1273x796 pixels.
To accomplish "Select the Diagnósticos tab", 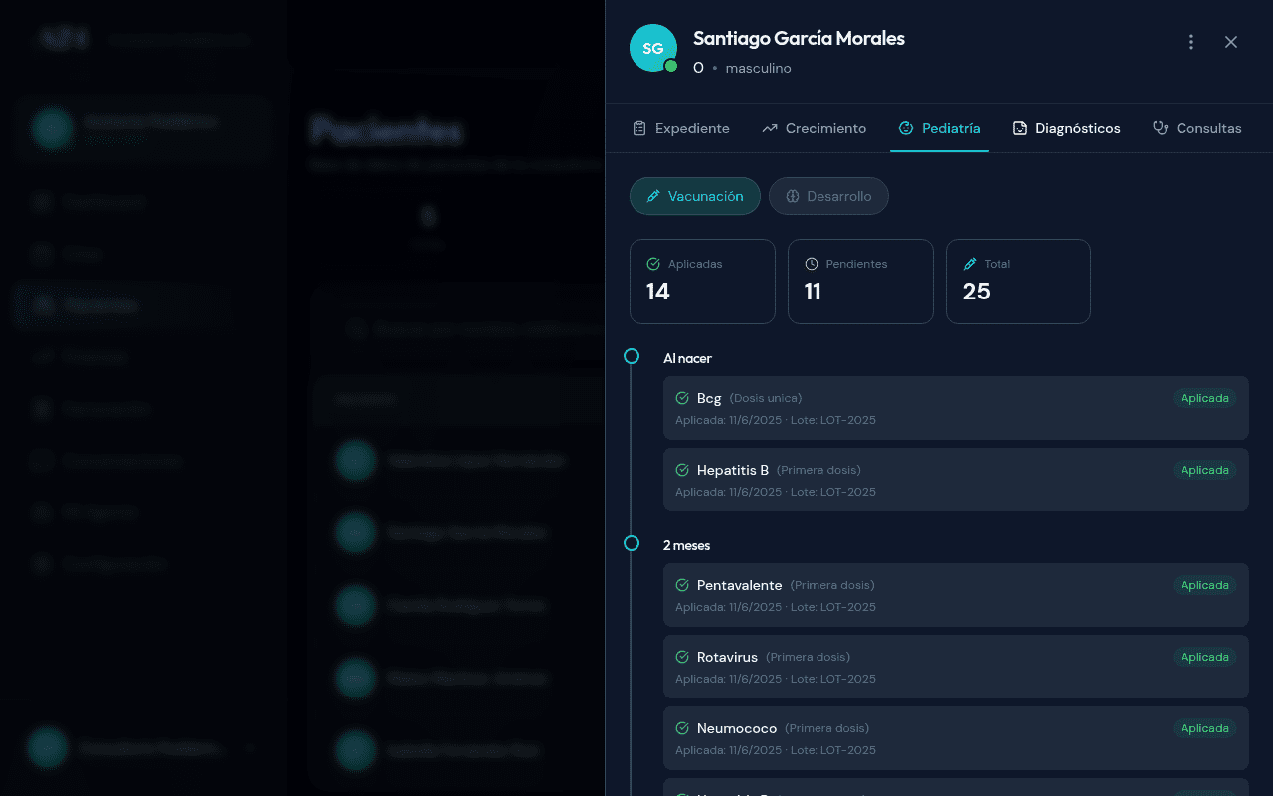I will click(x=1066, y=128).
